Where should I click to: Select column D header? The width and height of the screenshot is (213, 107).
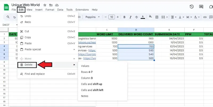pyautogui.click(x=136, y=30)
